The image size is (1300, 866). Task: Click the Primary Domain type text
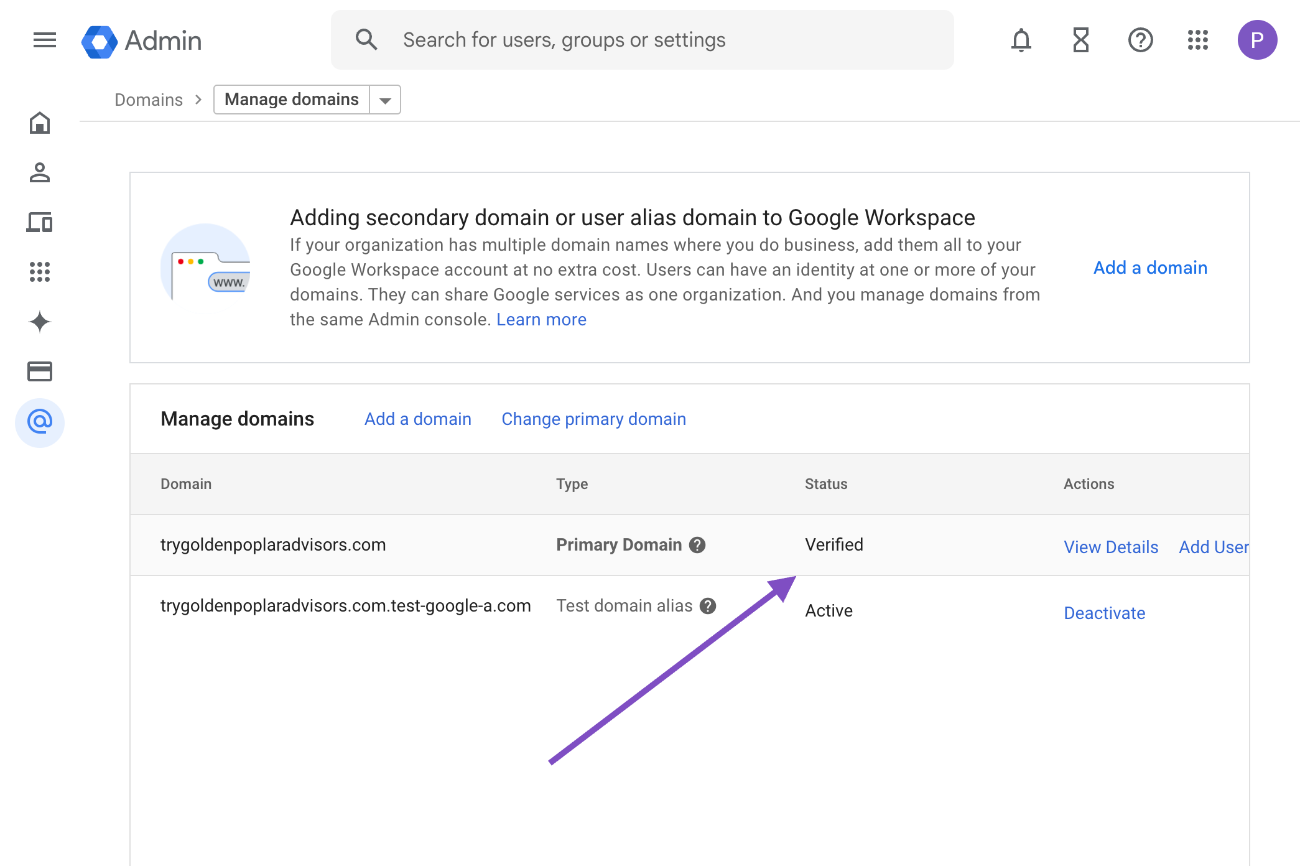point(619,544)
